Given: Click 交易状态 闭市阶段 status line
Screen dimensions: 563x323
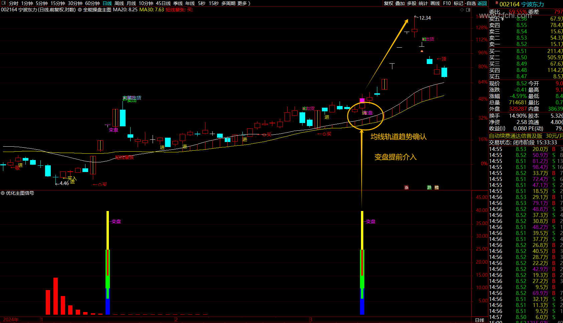Looking at the screenshot, I should click(523, 142).
